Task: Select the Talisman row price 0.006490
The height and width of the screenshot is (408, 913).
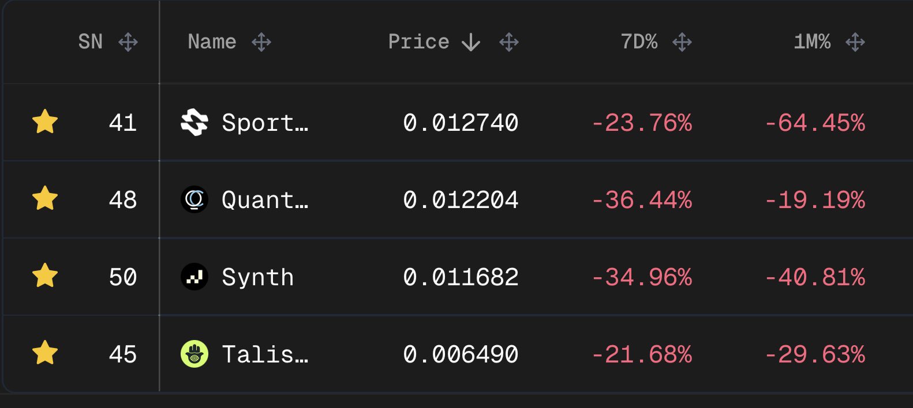Action: 461,354
